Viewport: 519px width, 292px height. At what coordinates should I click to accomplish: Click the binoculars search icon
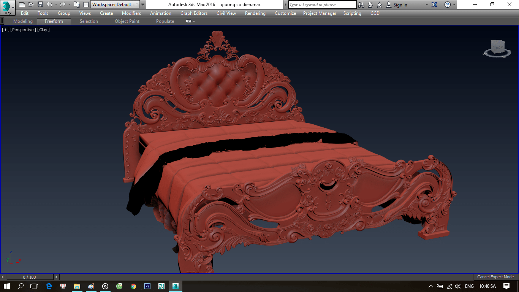tap(361, 5)
